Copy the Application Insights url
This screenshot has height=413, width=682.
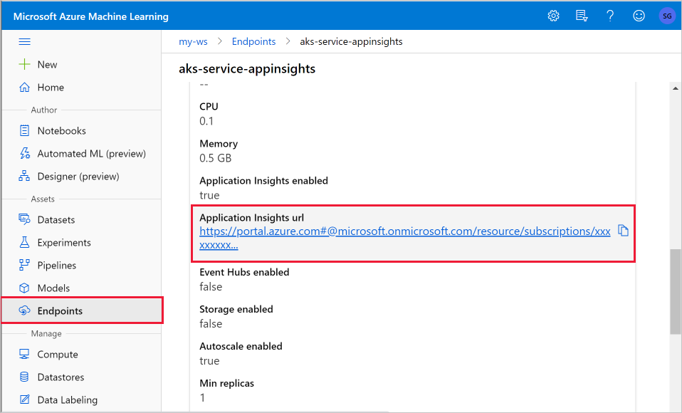[623, 231]
